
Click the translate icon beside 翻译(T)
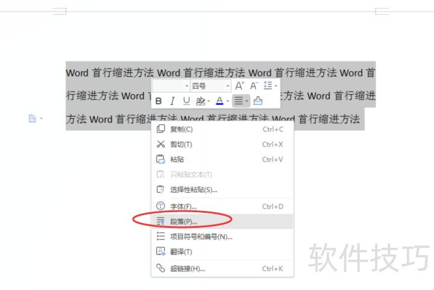click(x=160, y=251)
